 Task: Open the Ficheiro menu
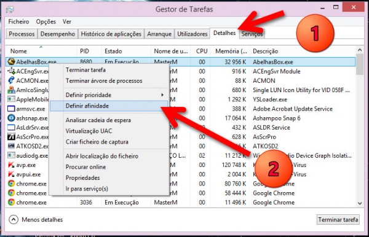pyautogui.click(x=18, y=21)
